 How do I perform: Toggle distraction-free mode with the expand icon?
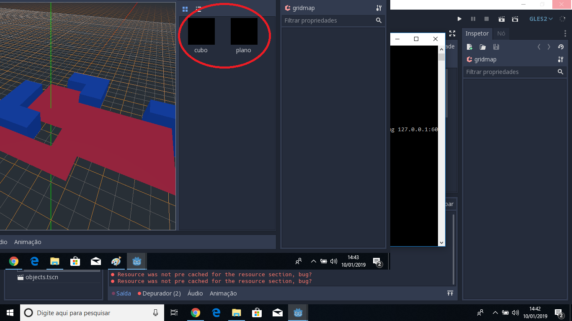[x=451, y=33]
